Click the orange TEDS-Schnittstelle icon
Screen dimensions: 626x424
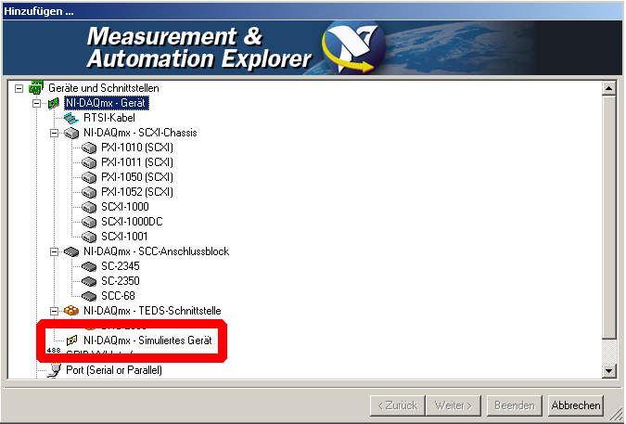(x=71, y=311)
